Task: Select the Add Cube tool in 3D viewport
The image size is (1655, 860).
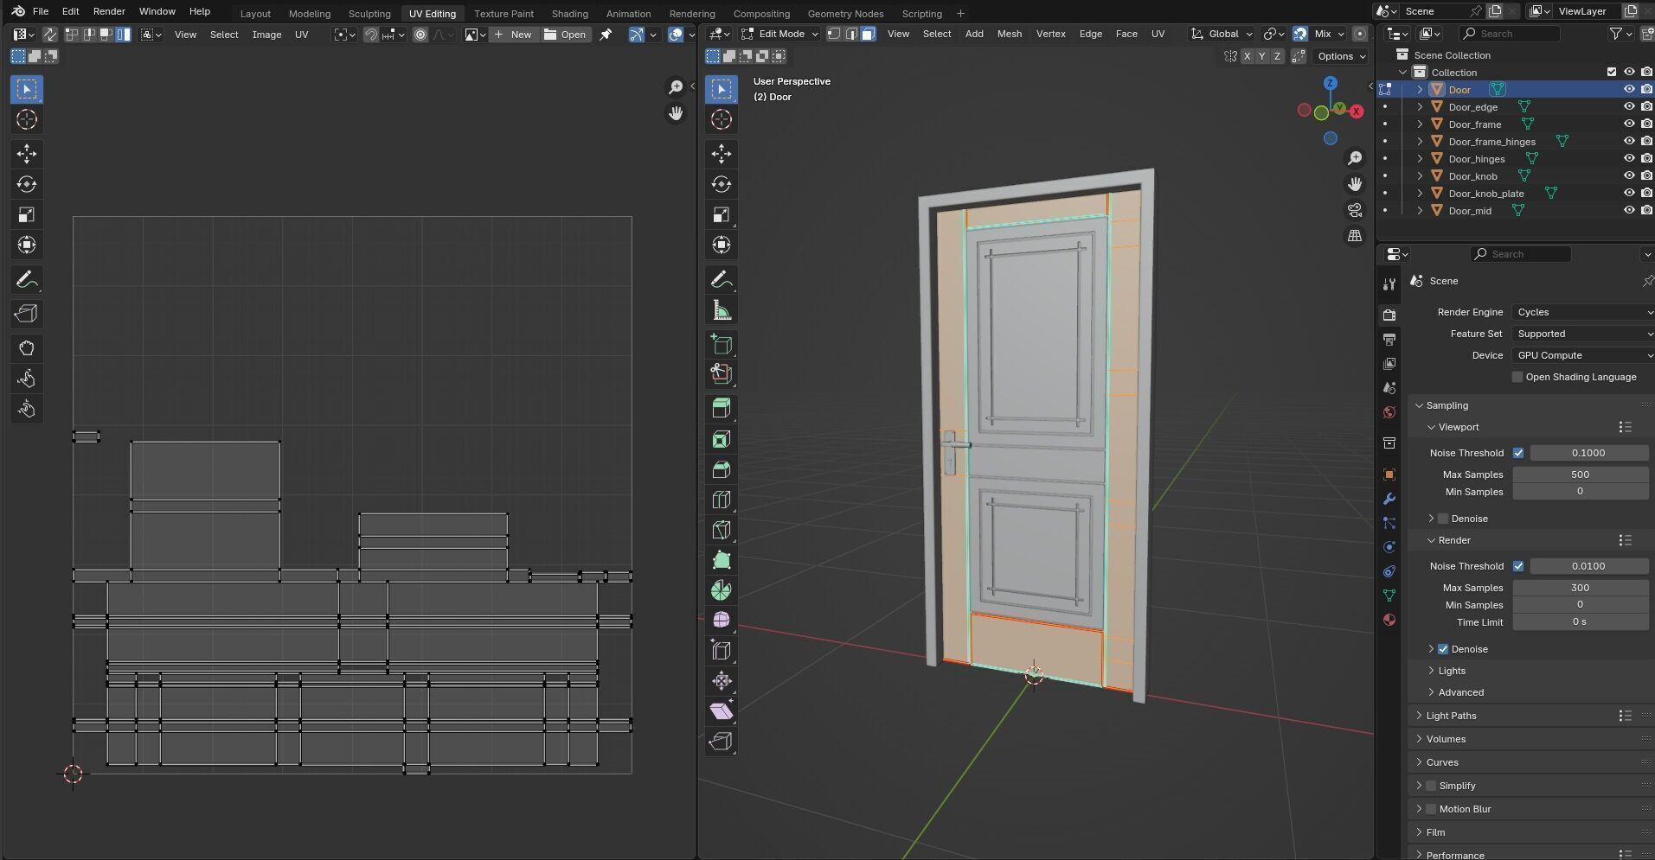Action: (722, 345)
